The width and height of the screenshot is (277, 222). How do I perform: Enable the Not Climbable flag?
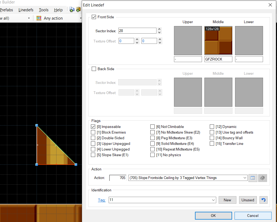152,127
